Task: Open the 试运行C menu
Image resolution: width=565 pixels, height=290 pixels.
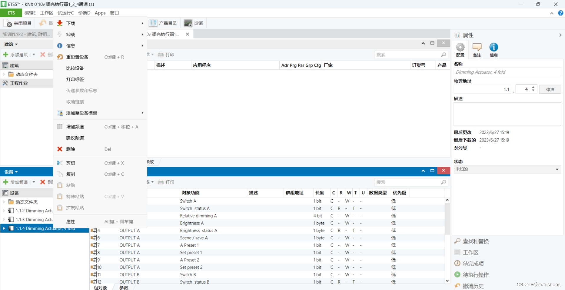Action: click(x=66, y=13)
